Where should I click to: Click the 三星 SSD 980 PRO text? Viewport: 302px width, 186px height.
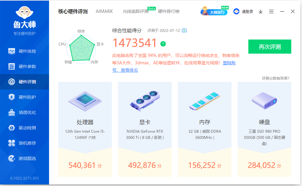click(x=264, y=138)
